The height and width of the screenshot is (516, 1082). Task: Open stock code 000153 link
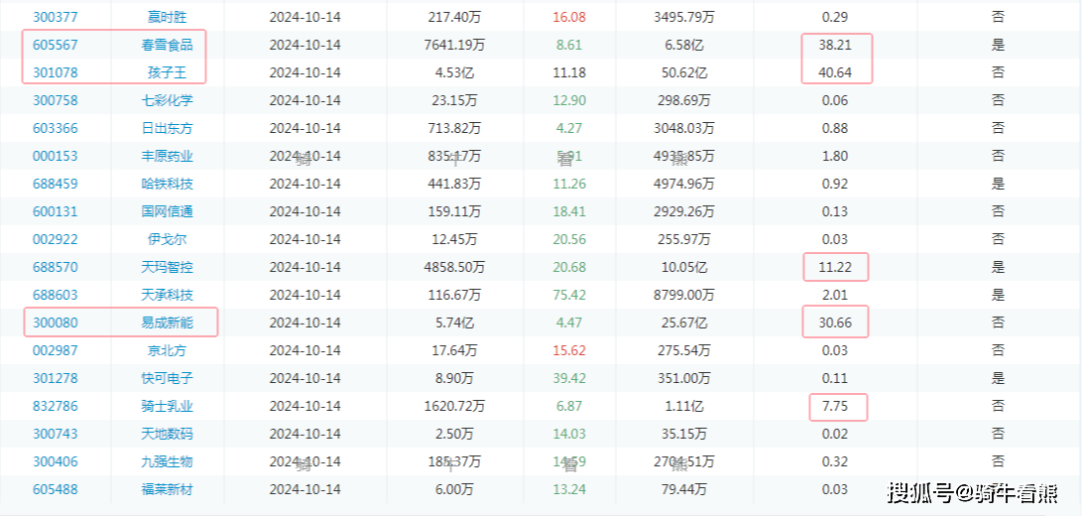56,156
